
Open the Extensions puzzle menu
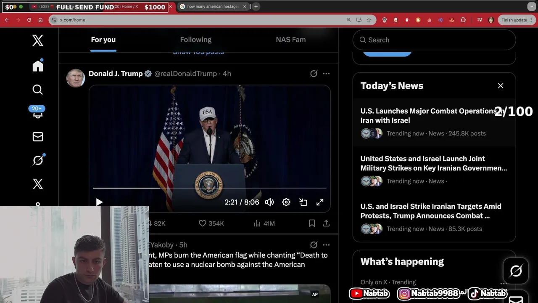[463, 20]
